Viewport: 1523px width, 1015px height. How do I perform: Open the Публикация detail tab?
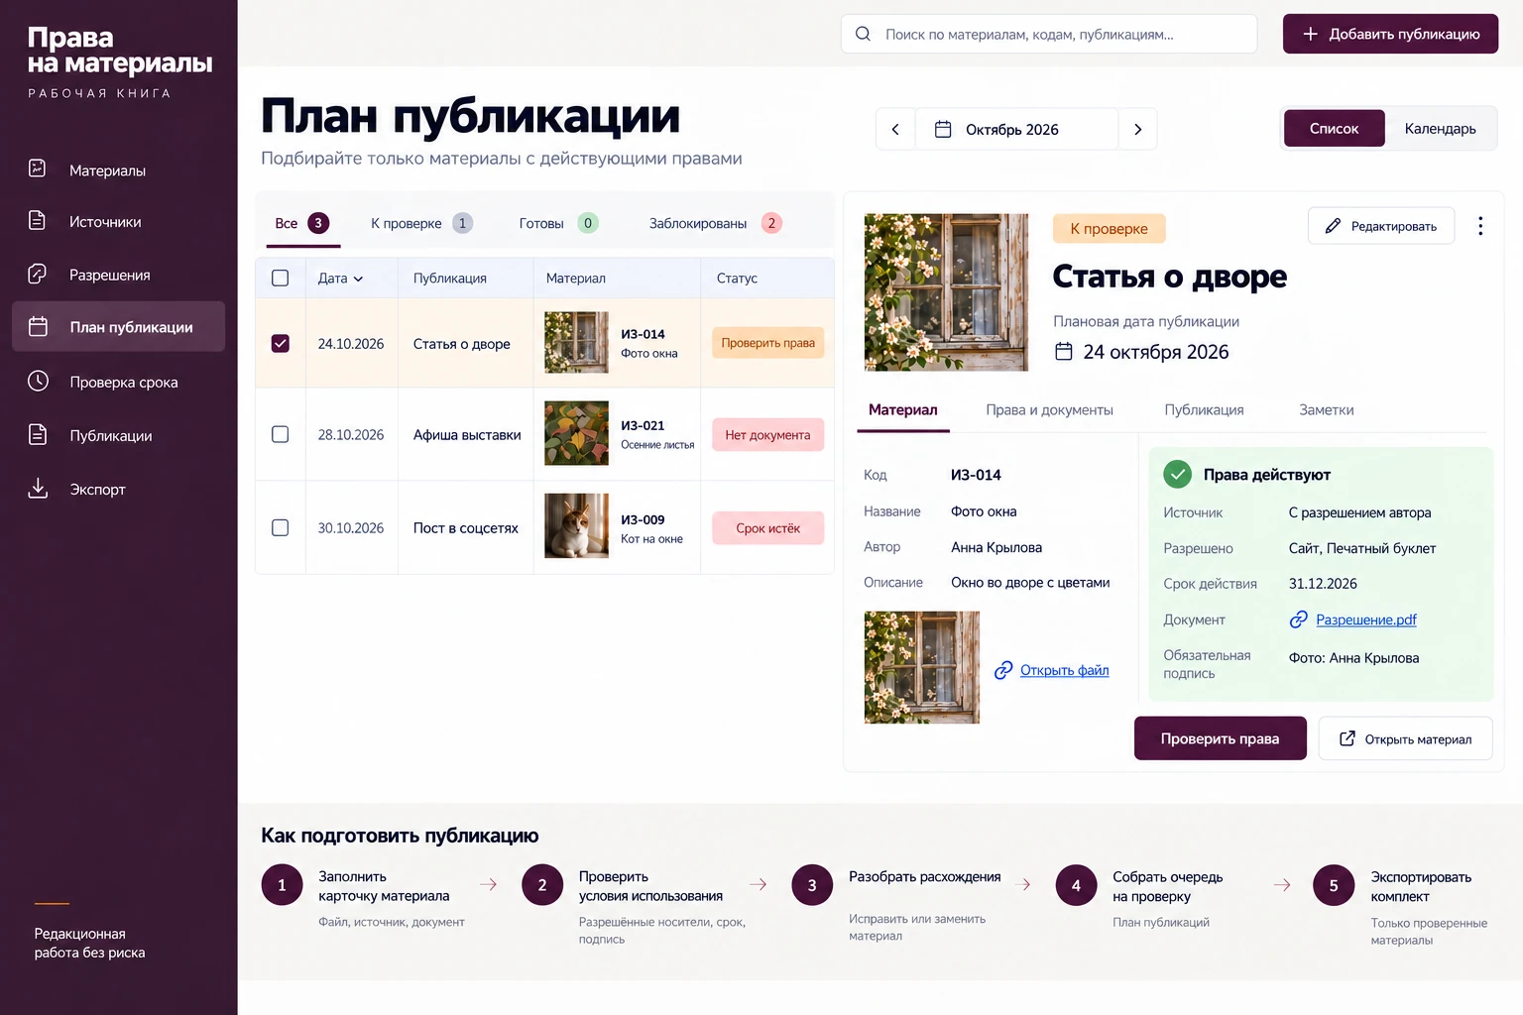1204,409
